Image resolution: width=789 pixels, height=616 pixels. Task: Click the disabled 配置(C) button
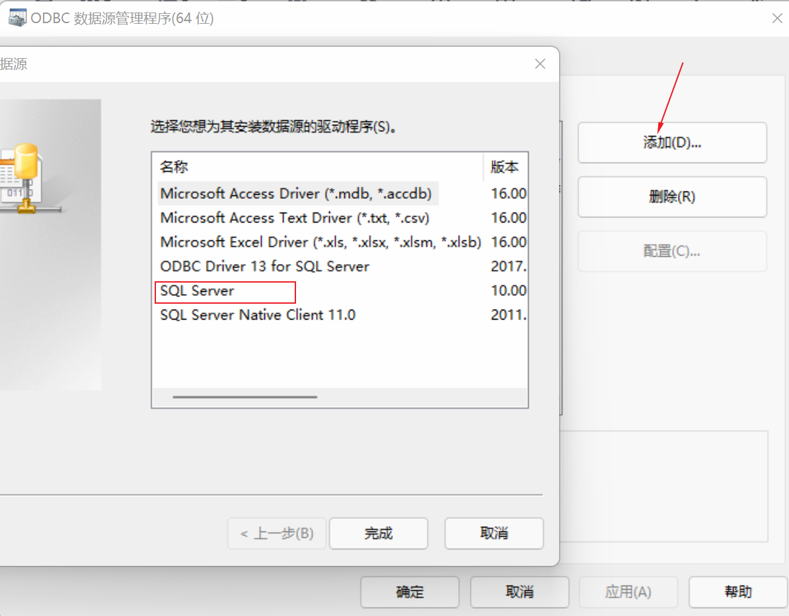[671, 251]
